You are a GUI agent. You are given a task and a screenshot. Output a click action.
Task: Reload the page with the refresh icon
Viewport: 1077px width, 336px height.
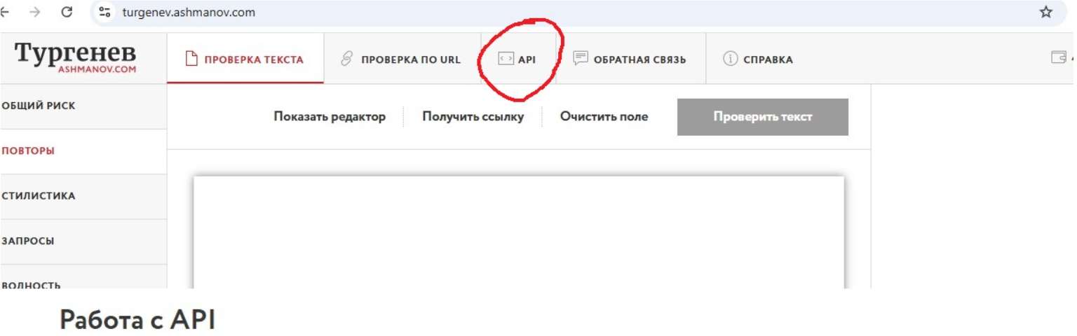point(67,12)
